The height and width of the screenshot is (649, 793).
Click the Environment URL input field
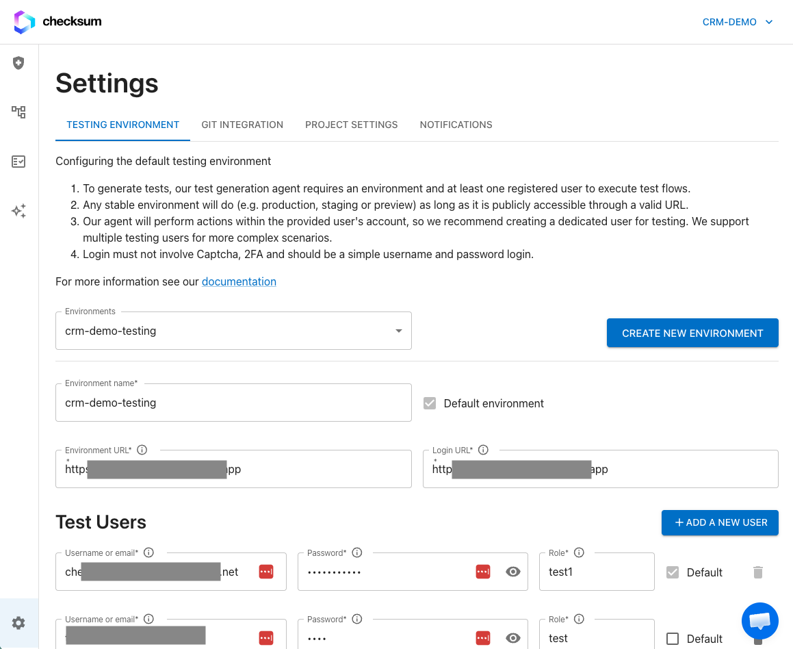coord(233,469)
